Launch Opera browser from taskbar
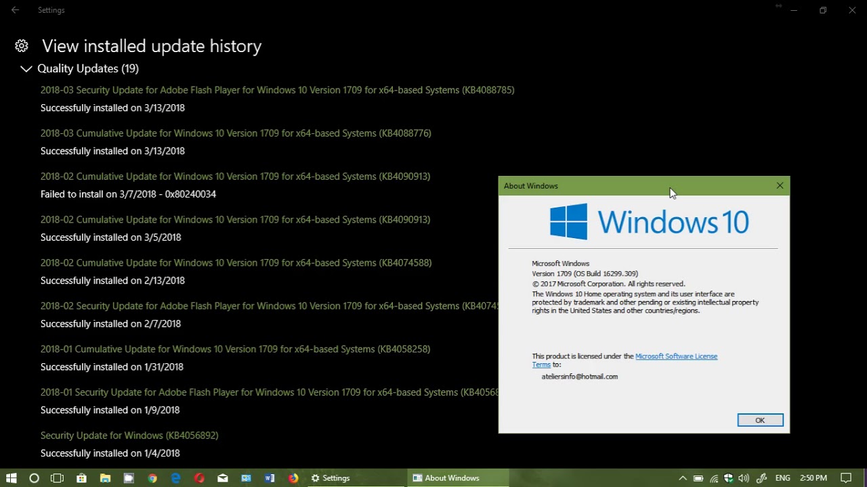This screenshot has height=487, width=867. (x=199, y=478)
